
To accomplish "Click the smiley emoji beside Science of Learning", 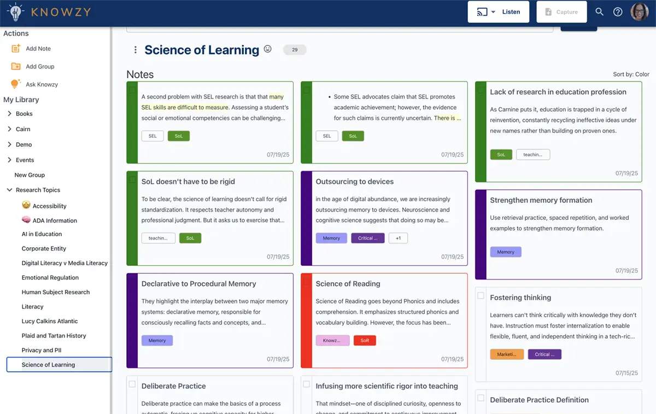I will click(268, 49).
